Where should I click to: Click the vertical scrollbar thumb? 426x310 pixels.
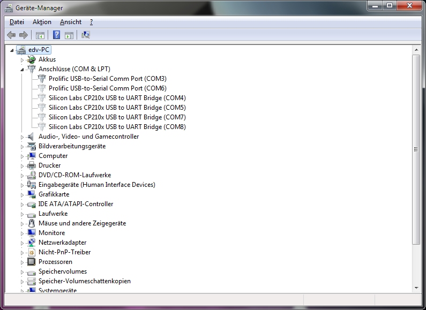[416, 149]
